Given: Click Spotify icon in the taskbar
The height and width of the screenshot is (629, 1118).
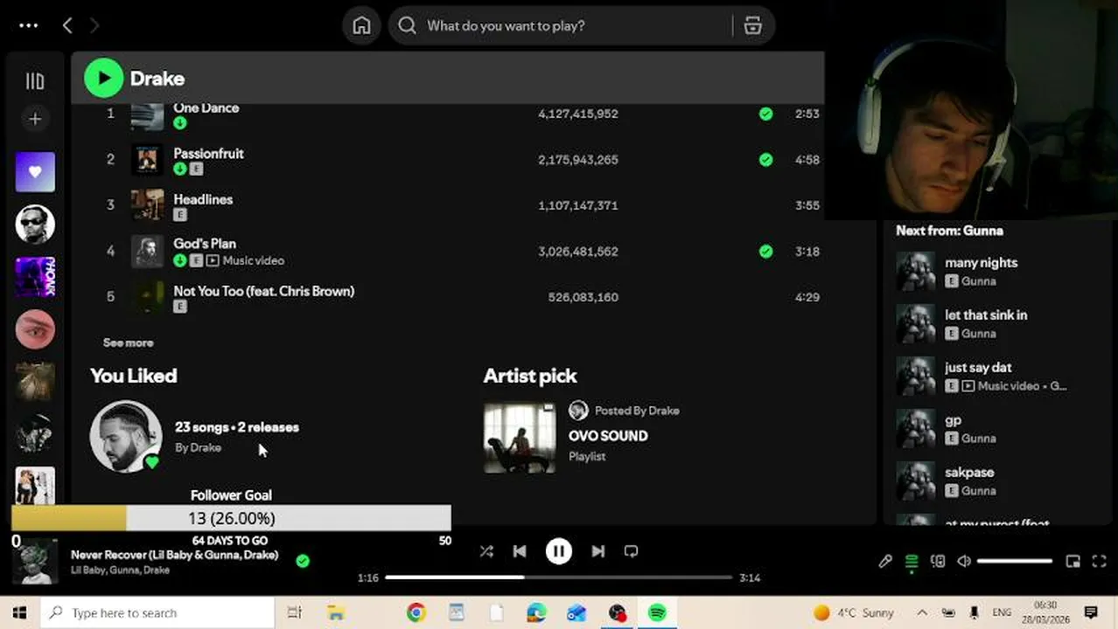Looking at the screenshot, I should pyautogui.click(x=657, y=612).
